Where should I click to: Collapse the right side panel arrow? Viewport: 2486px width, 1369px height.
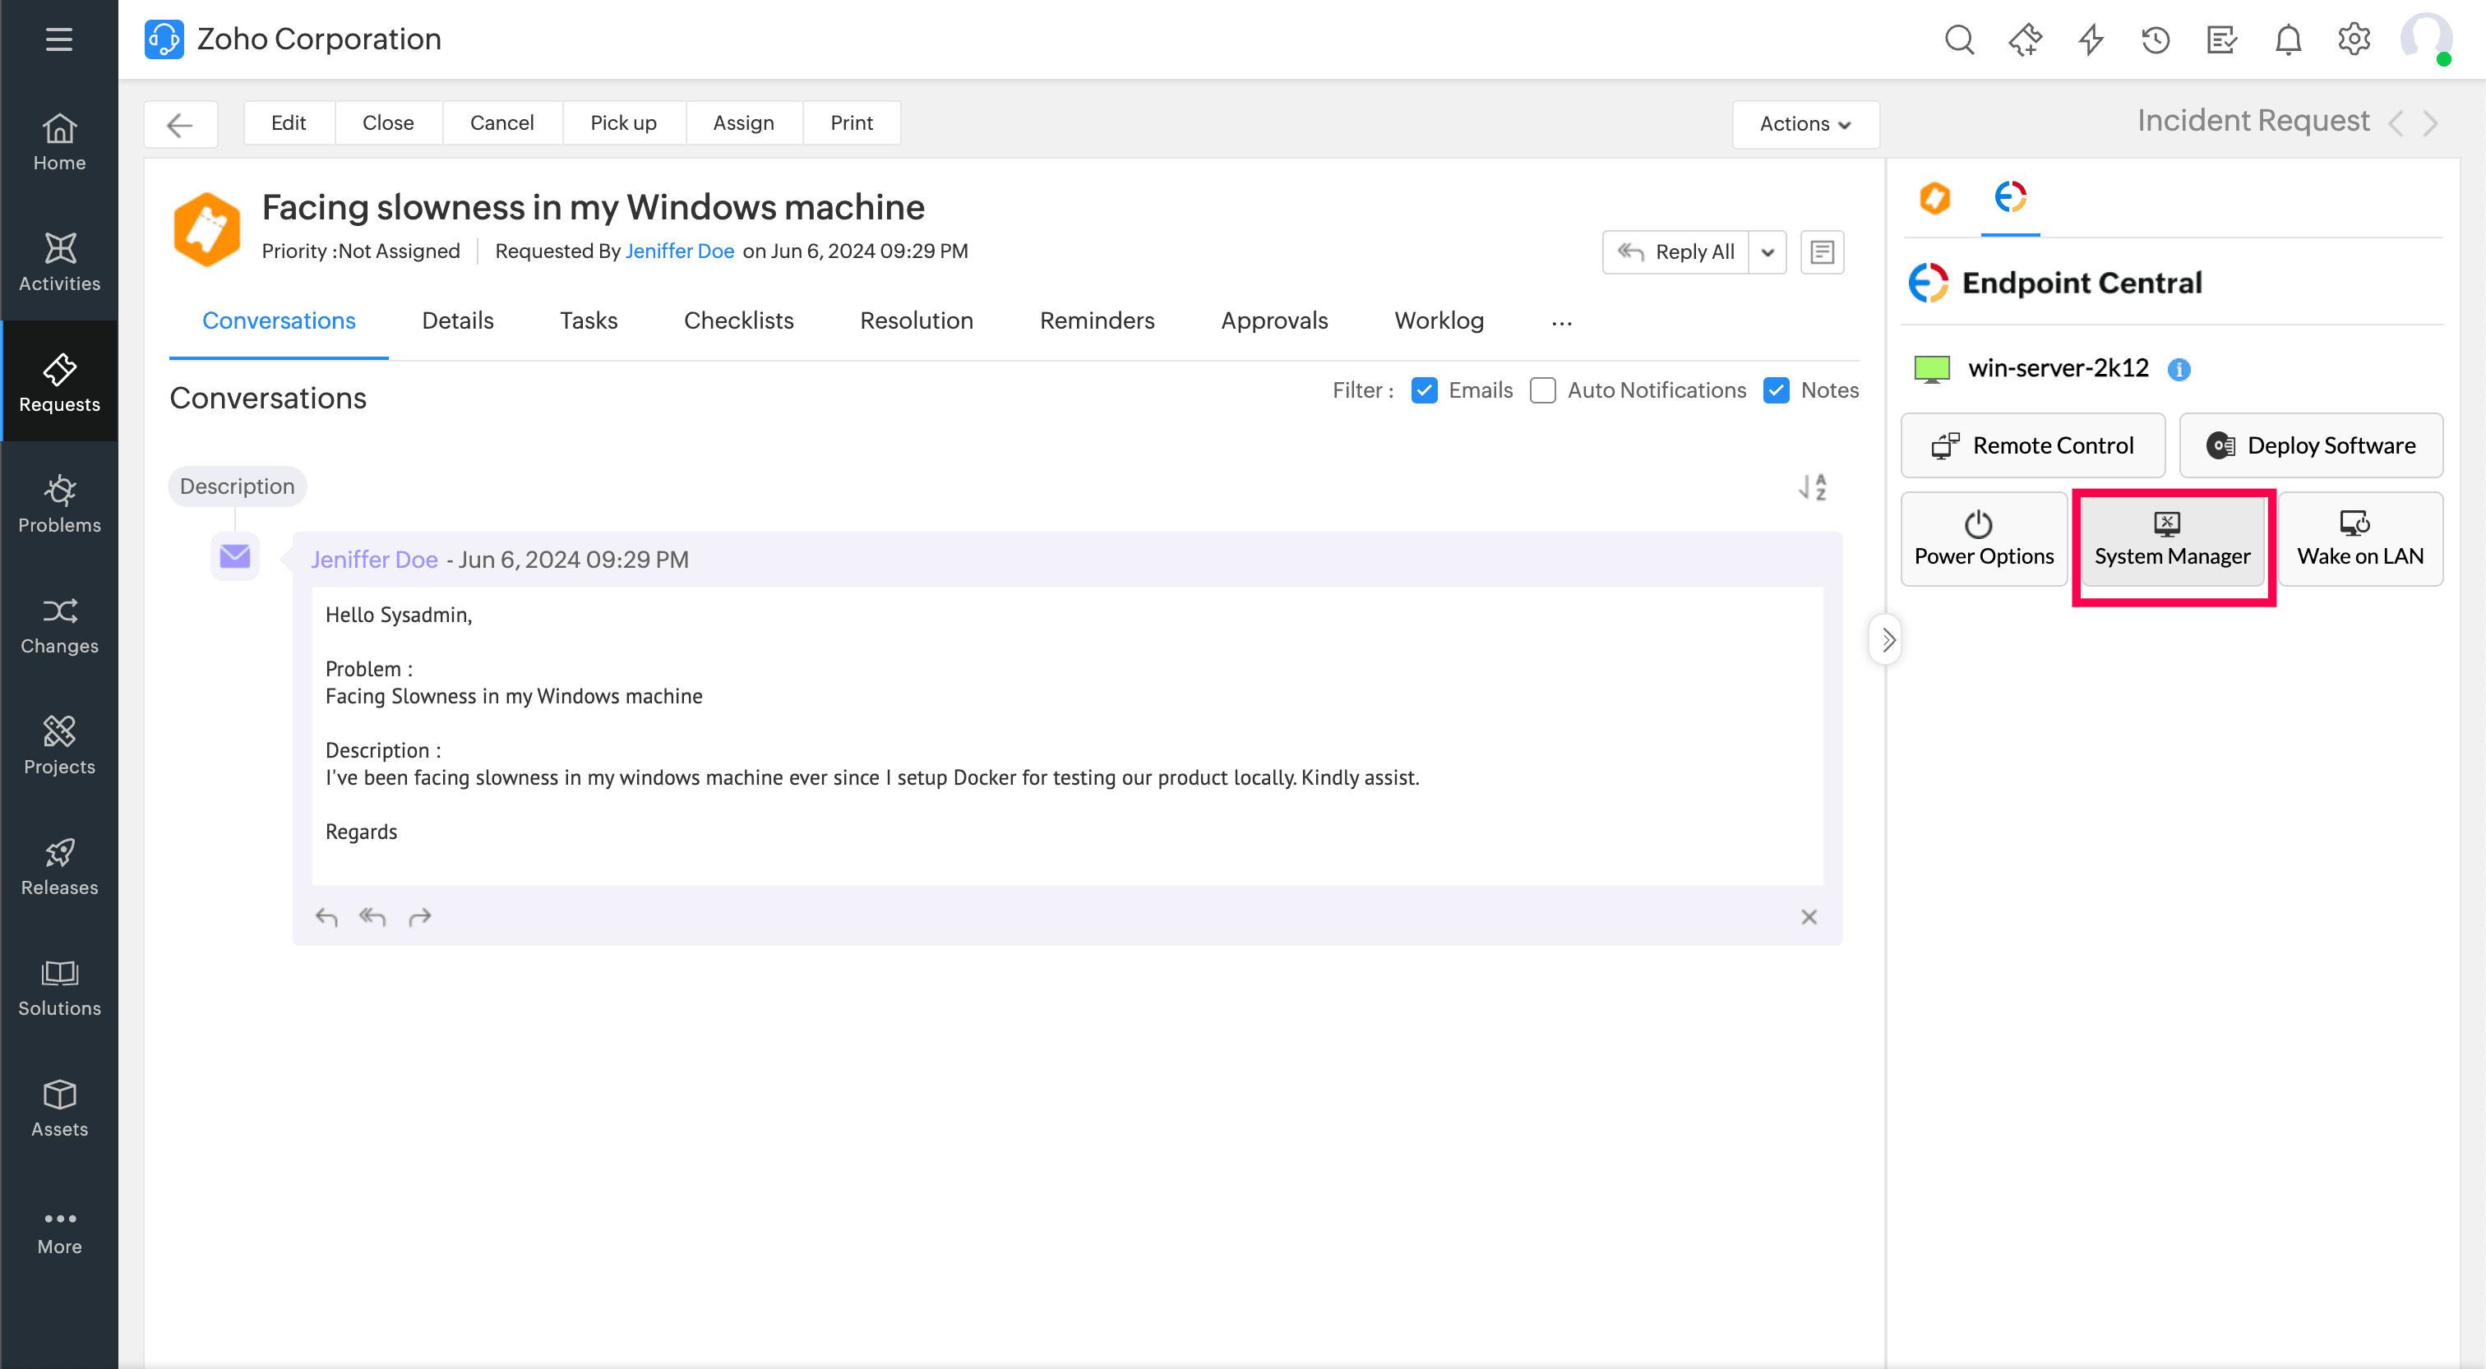1888,639
